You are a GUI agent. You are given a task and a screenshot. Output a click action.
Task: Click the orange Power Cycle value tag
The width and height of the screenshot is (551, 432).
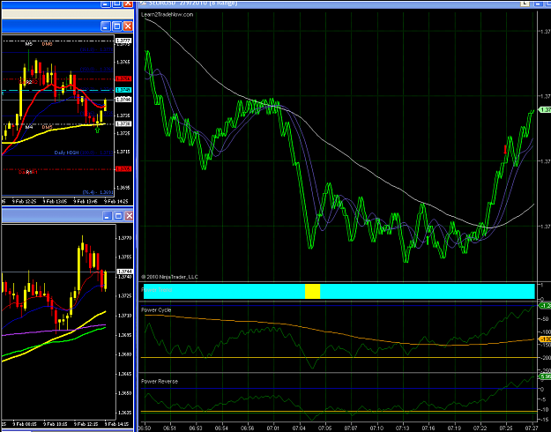coord(545,339)
